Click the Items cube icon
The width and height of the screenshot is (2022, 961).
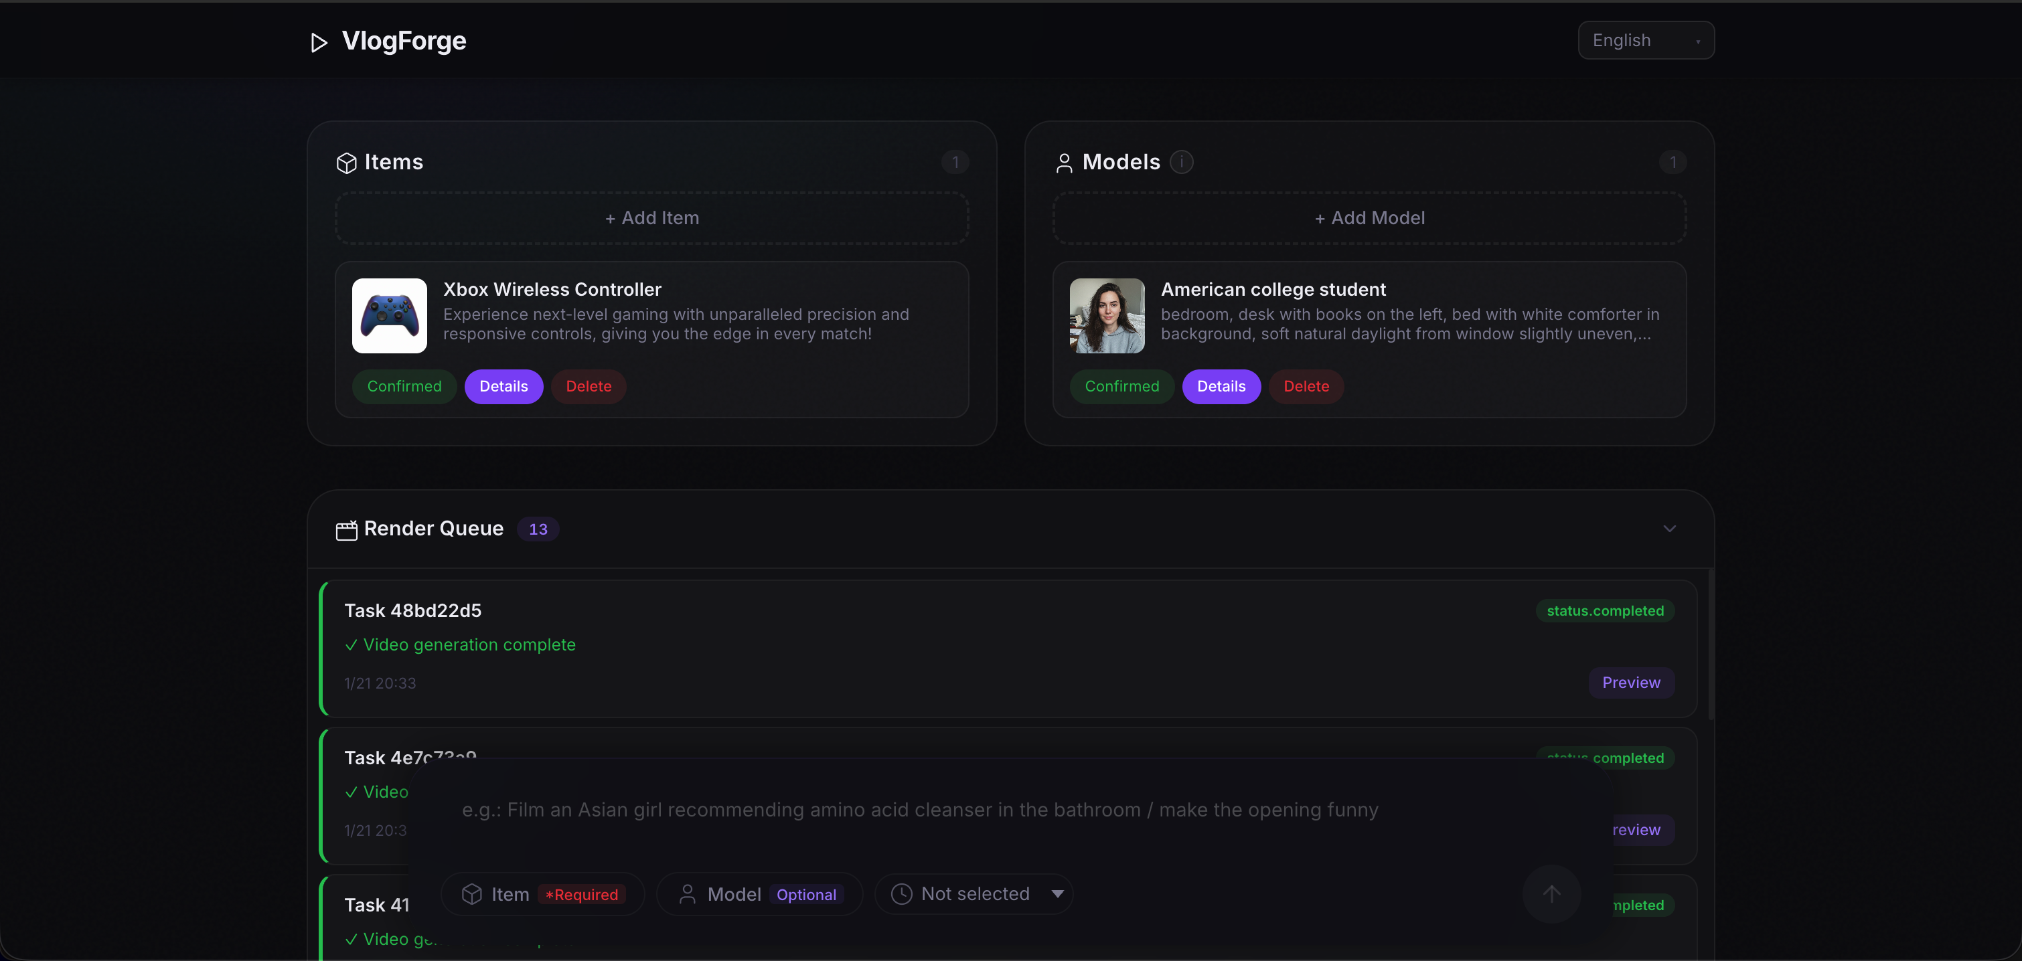click(x=346, y=163)
